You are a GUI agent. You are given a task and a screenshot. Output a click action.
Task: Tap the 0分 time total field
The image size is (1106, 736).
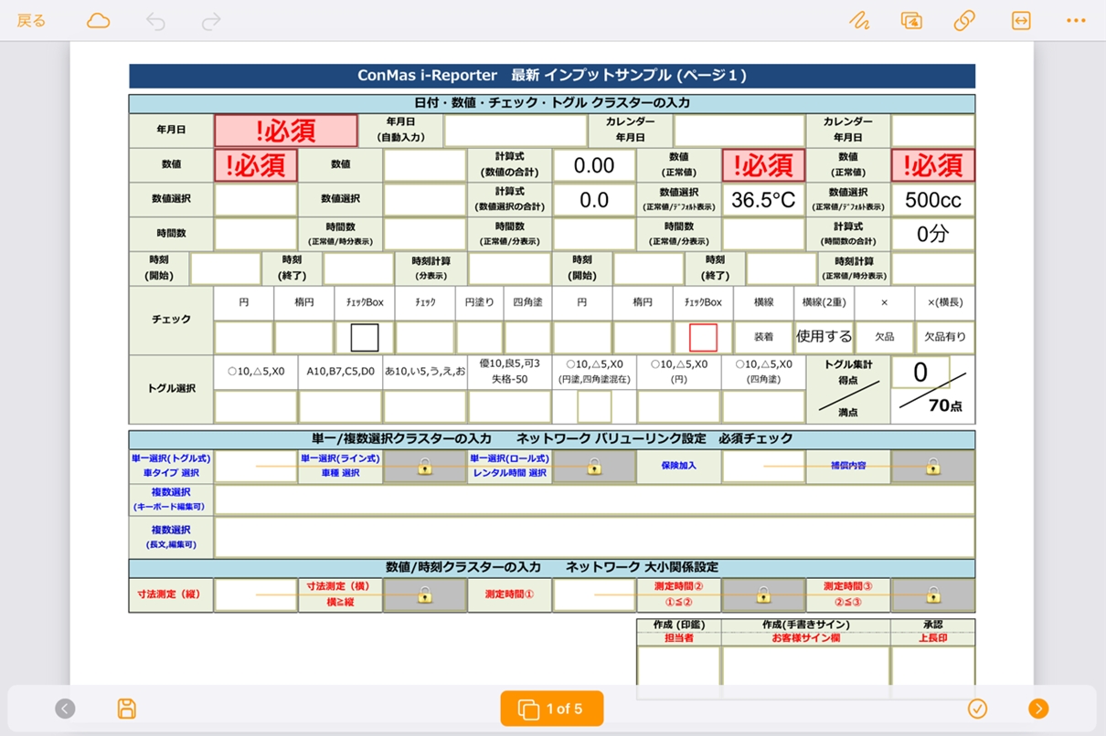pos(933,234)
